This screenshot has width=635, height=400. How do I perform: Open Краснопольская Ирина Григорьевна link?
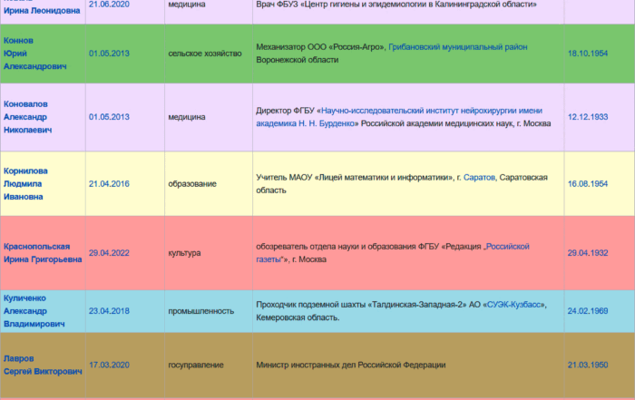tap(43, 253)
